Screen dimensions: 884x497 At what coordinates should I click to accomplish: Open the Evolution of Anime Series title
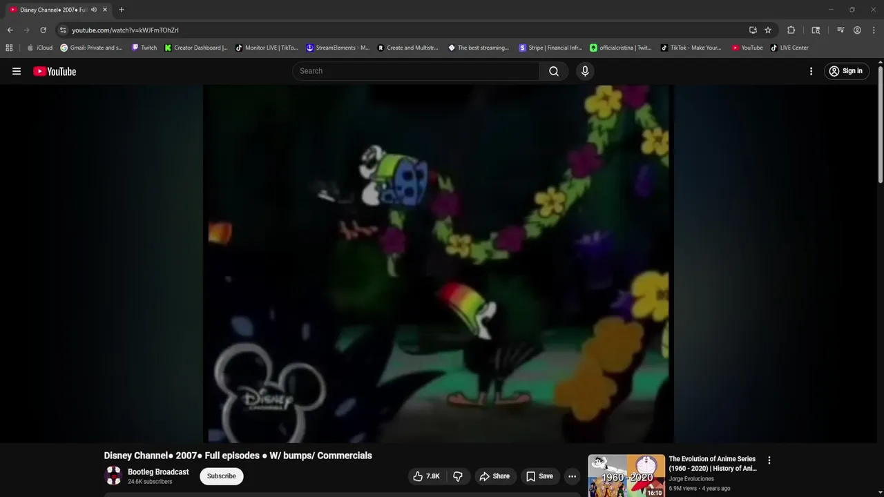[713, 463]
